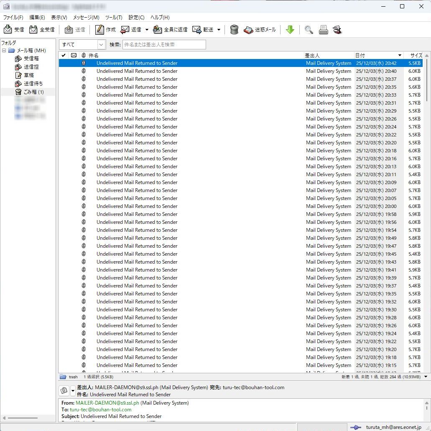Click the unread envelope column header

point(74,55)
